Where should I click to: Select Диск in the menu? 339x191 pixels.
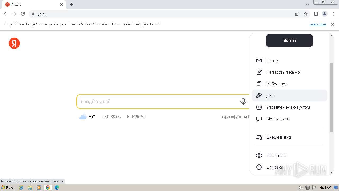coord(289,95)
